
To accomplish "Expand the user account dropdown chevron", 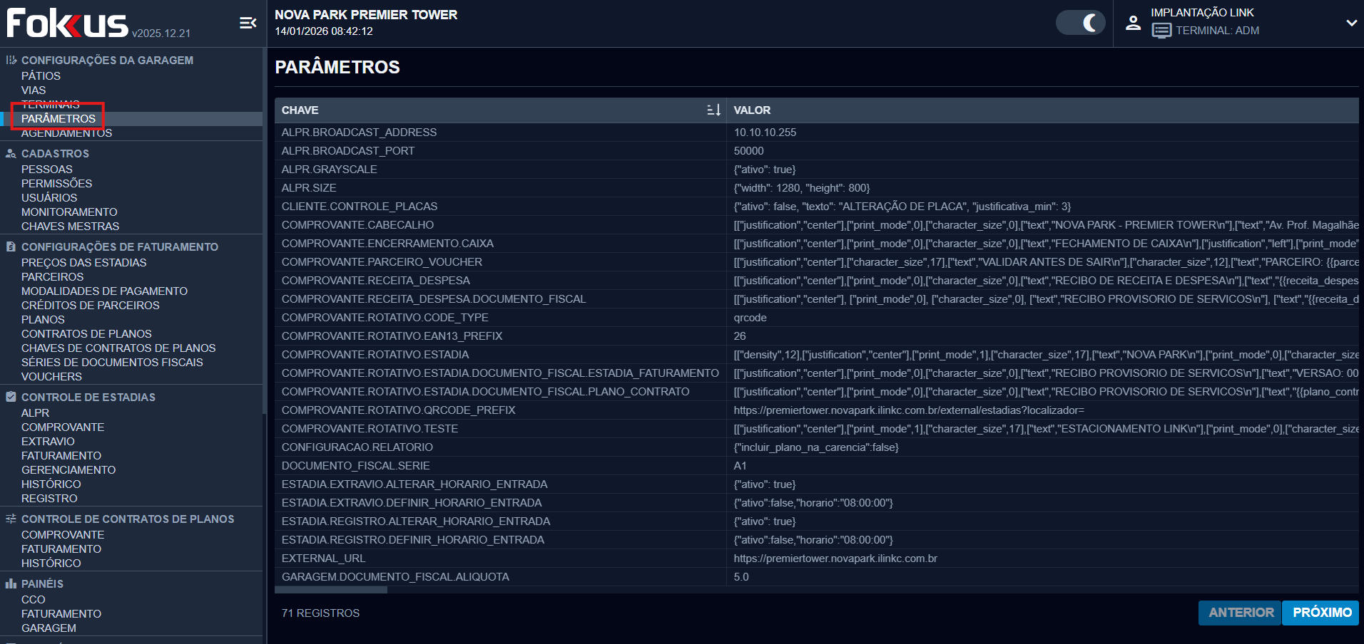I will [x=1350, y=23].
